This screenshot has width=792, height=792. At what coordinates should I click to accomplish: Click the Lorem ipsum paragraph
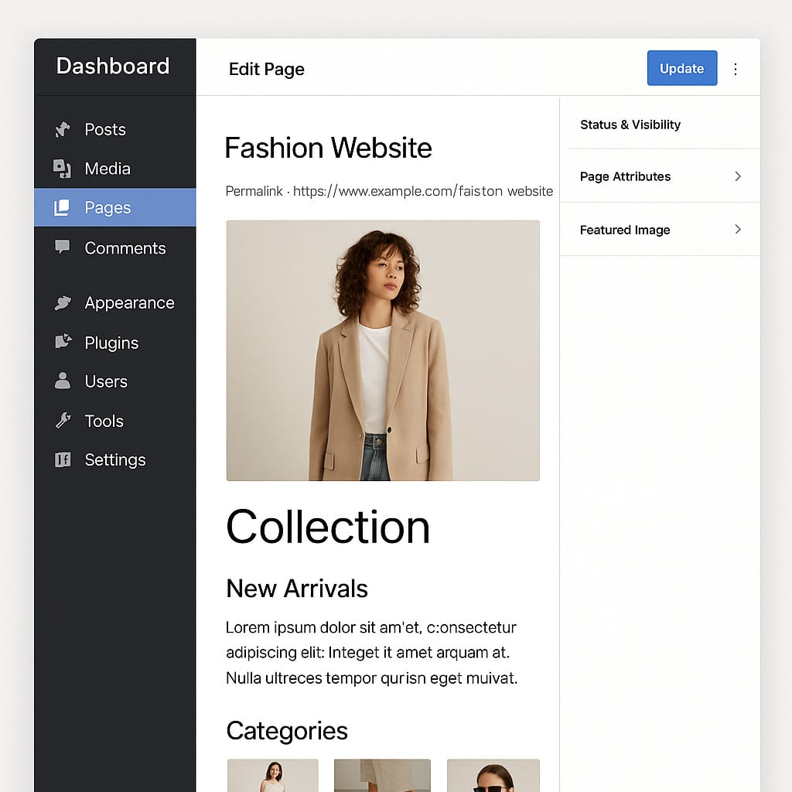(x=372, y=653)
